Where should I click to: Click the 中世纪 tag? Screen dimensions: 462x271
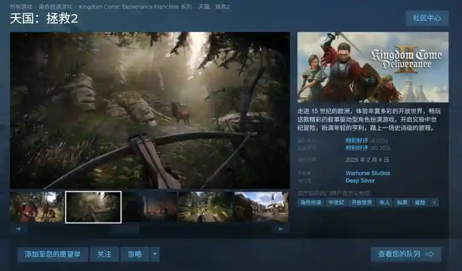336,202
